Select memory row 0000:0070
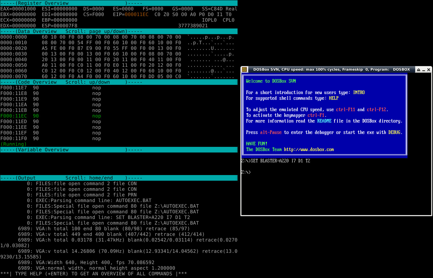The width and height of the screenshot is (433, 278). [117, 77]
